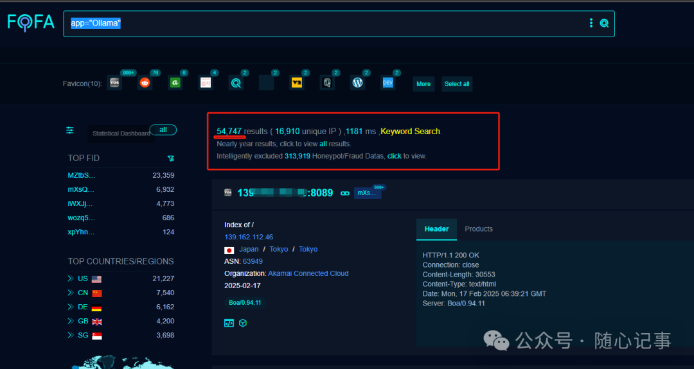Toggle the 'all' statistics switch

click(x=163, y=130)
